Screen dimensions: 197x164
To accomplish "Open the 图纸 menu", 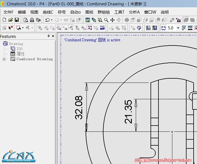I will tap(89, 12).
